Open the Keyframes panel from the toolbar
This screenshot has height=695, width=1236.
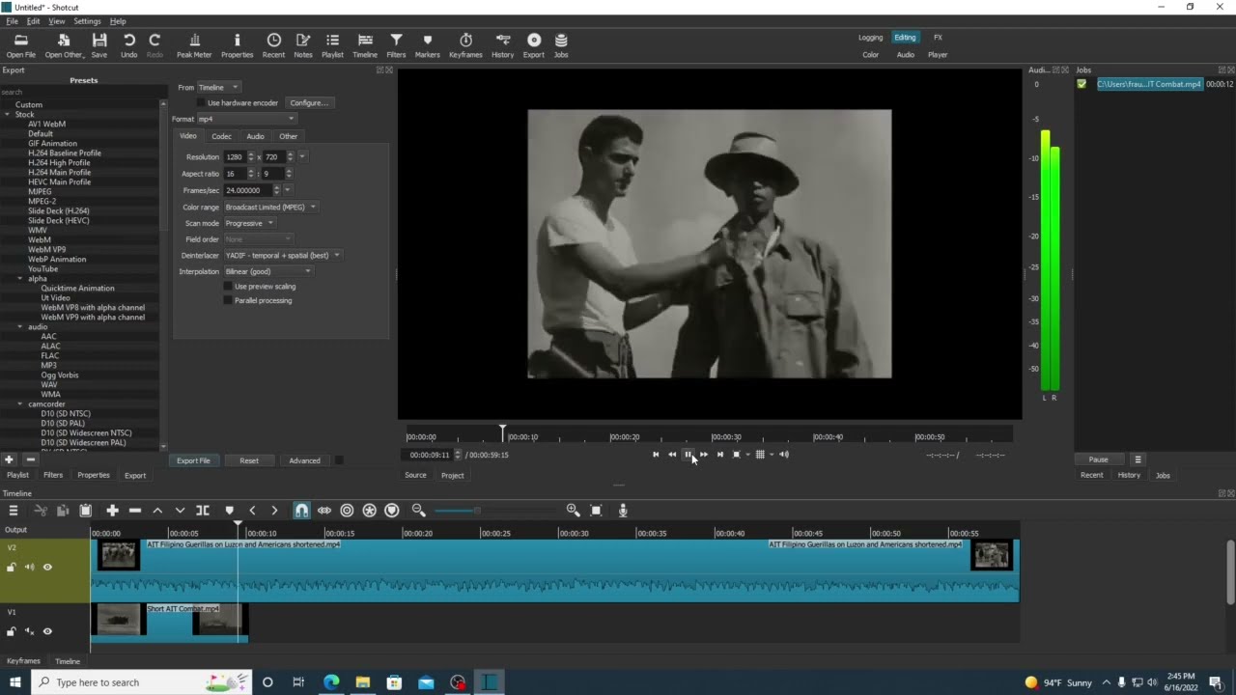point(465,44)
